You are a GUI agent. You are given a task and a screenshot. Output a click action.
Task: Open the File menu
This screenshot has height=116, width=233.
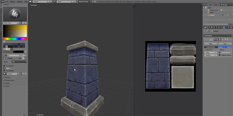click(7, 2)
